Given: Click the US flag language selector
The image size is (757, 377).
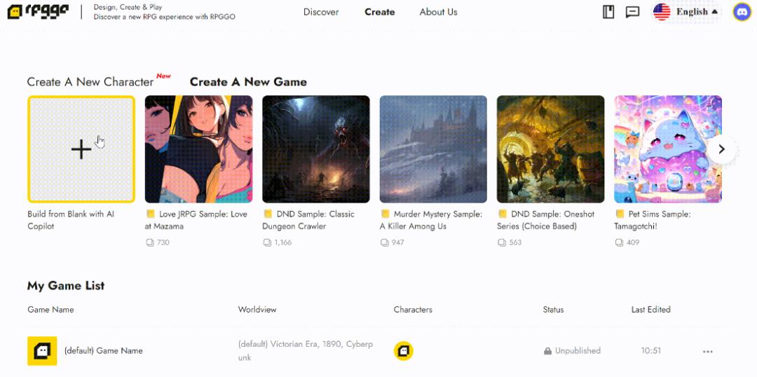Looking at the screenshot, I should click(662, 12).
